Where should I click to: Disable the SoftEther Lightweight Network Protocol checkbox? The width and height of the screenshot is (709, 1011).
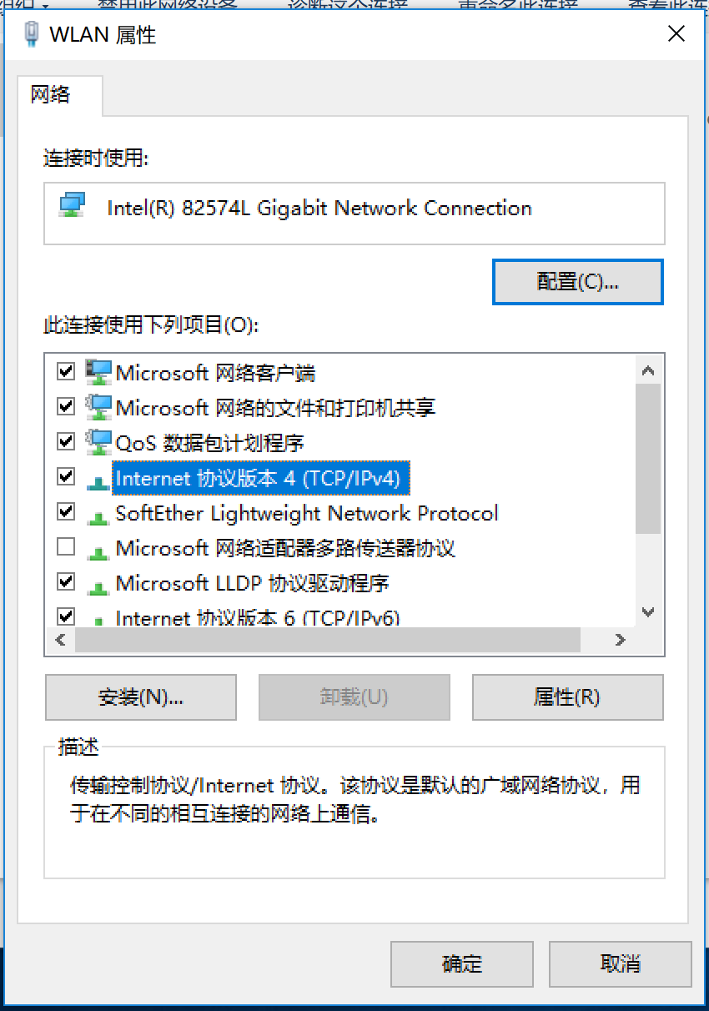[65, 511]
